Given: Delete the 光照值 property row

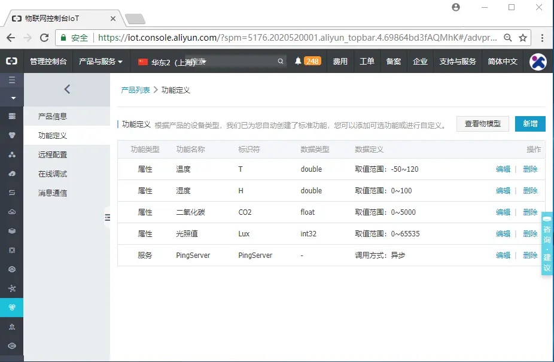Looking at the screenshot, I should tap(530, 234).
